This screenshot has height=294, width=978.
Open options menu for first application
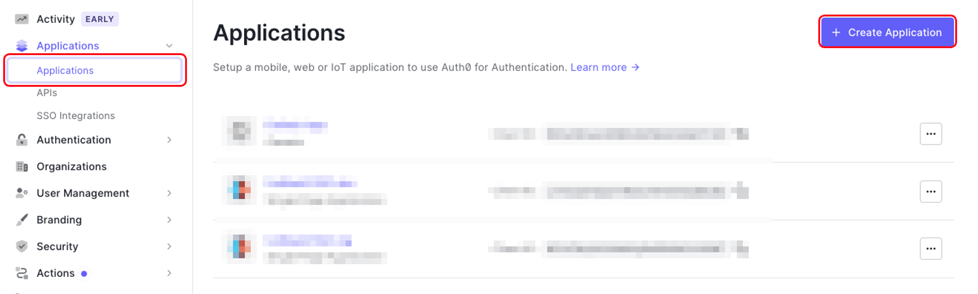coord(930,134)
